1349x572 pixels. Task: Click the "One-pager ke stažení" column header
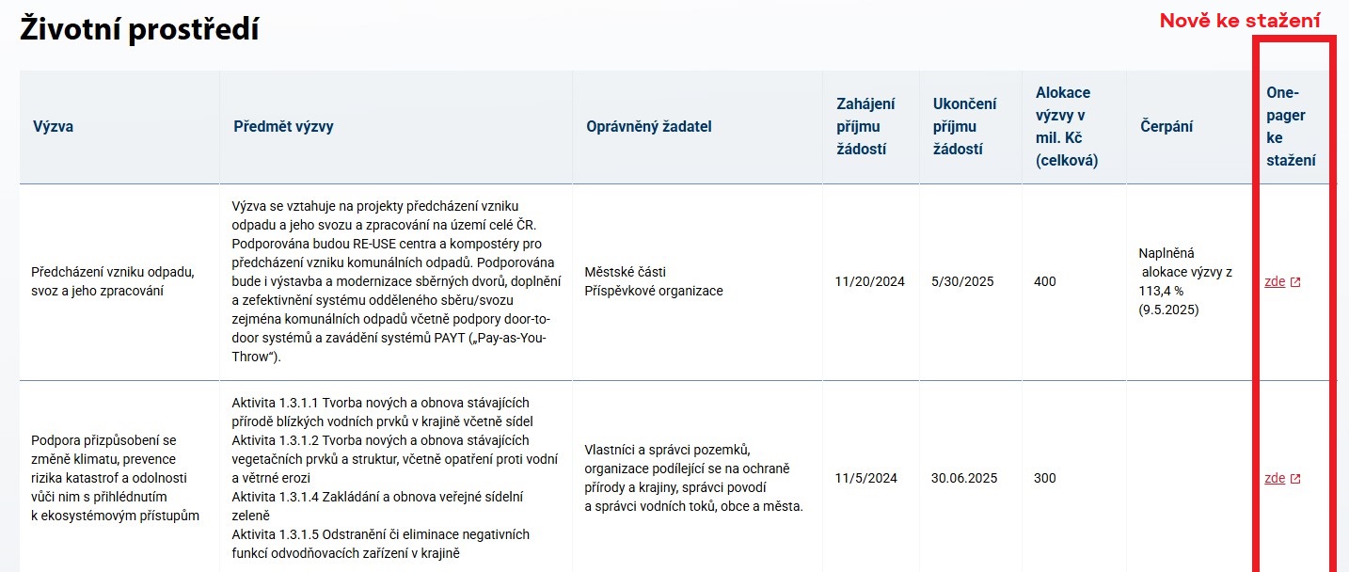pos(1291,127)
